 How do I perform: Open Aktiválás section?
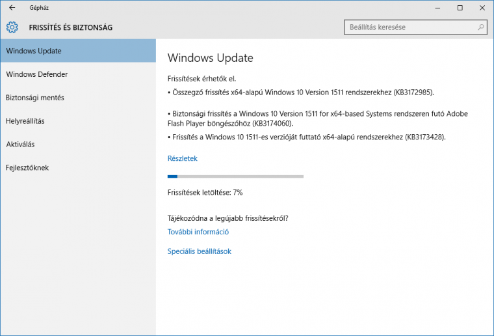(x=78, y=144)
